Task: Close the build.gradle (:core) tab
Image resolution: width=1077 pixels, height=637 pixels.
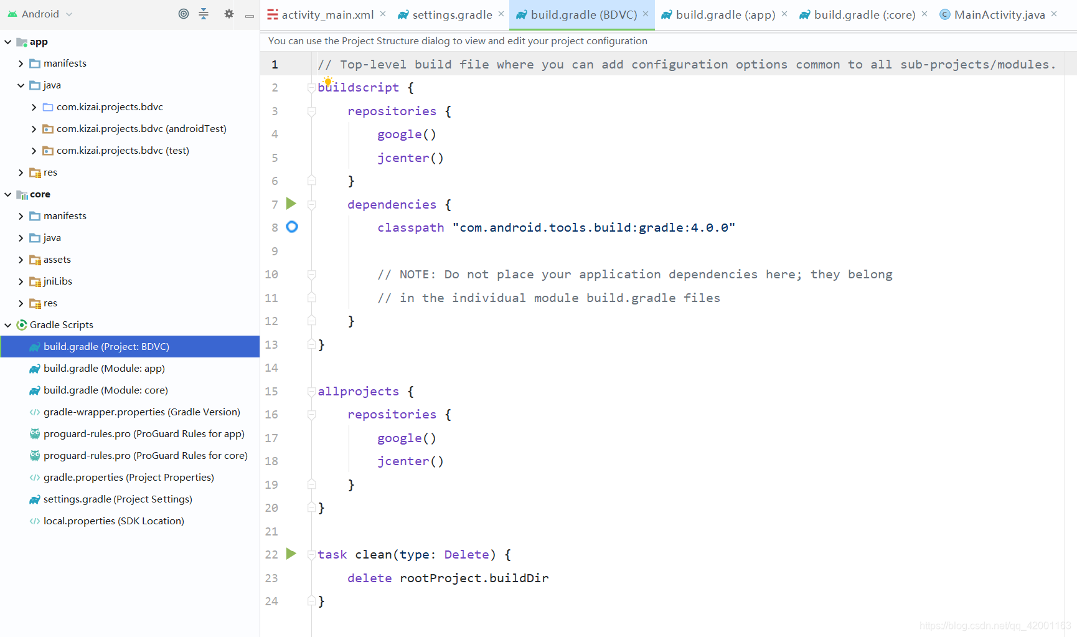Action: click(x=924, y=14)
